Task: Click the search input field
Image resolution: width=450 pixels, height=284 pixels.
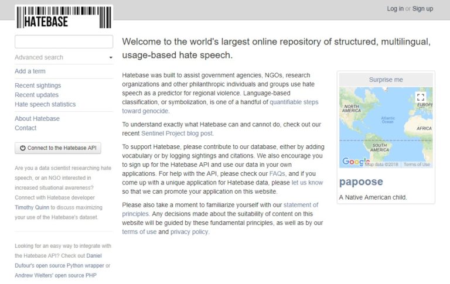Action: pyautogui.click(x=63, y=42)
